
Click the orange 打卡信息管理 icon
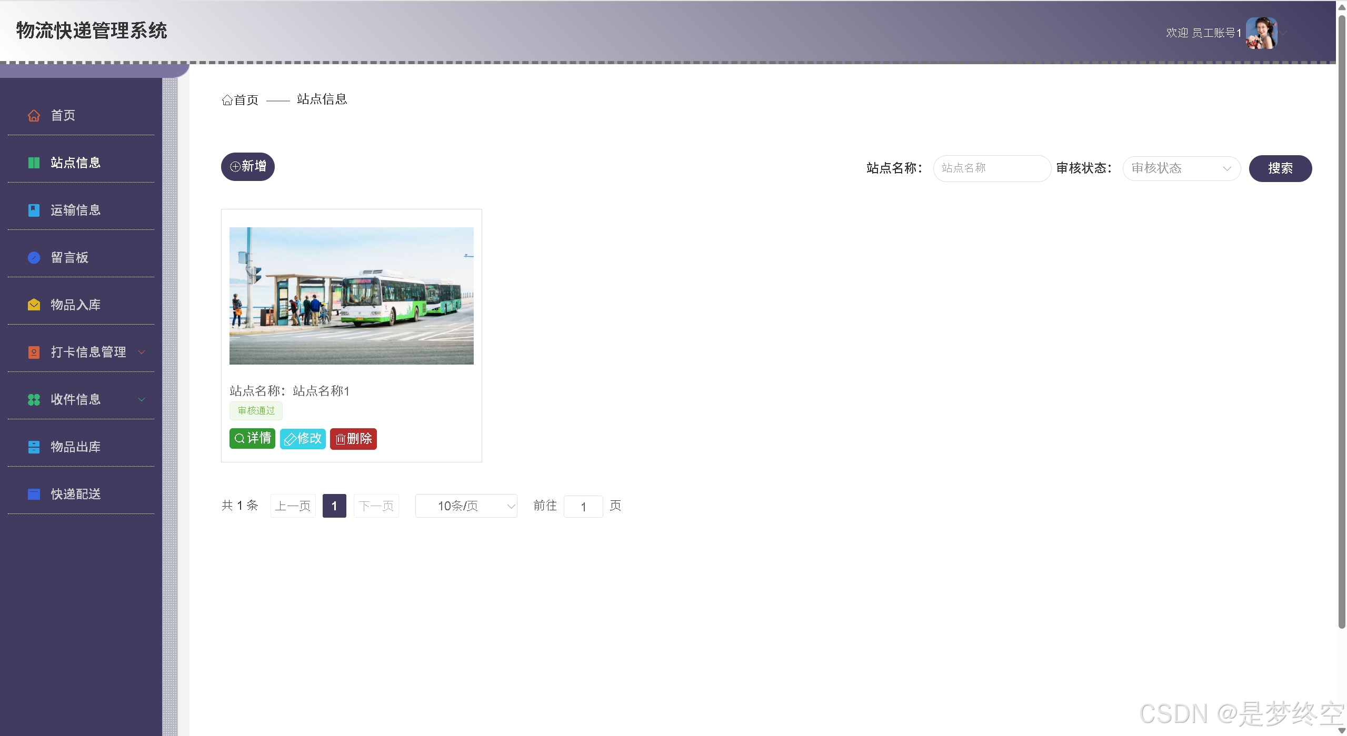click(34, 352)
